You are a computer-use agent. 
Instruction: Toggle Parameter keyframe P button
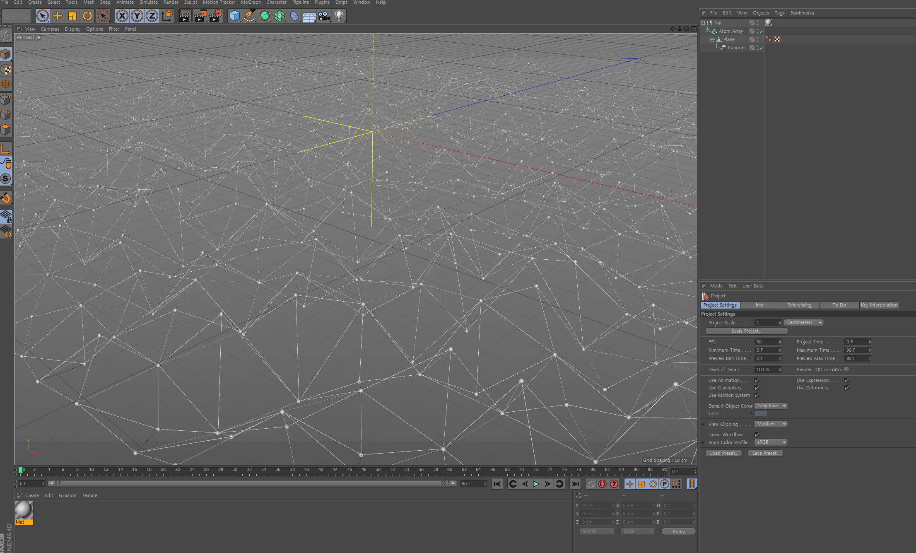point(665,484)
